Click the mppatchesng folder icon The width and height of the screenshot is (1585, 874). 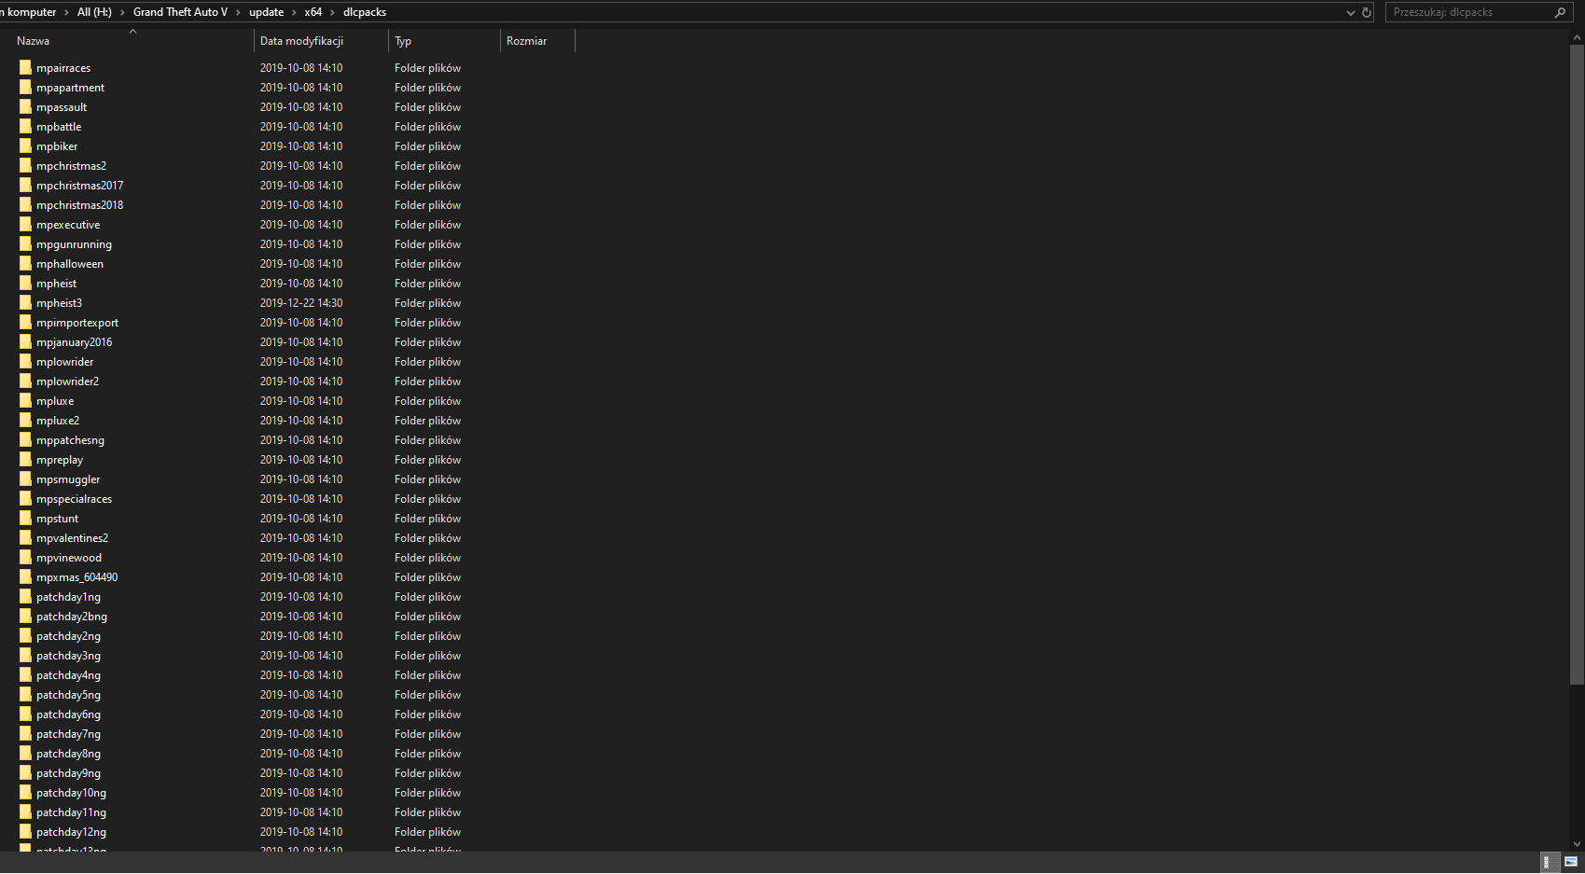[x=25, y=439]
